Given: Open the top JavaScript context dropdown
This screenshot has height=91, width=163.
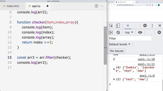Looking at the screenshot, I should 129,32.
